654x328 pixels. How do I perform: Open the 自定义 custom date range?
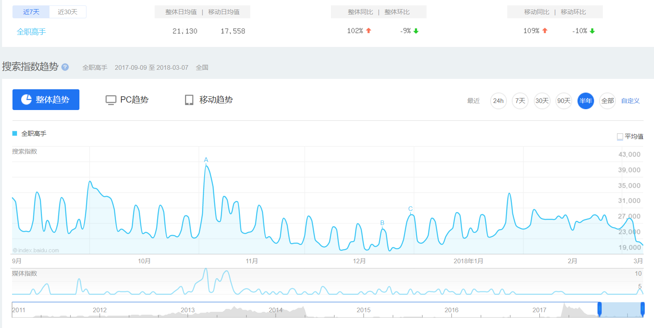[630, 101]
